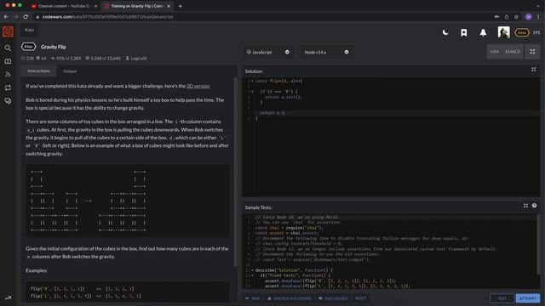This screenshot has height=306, width=545.
Task: Open the retrain arrows icon in sidebar
Action: [x=8, y=88]
